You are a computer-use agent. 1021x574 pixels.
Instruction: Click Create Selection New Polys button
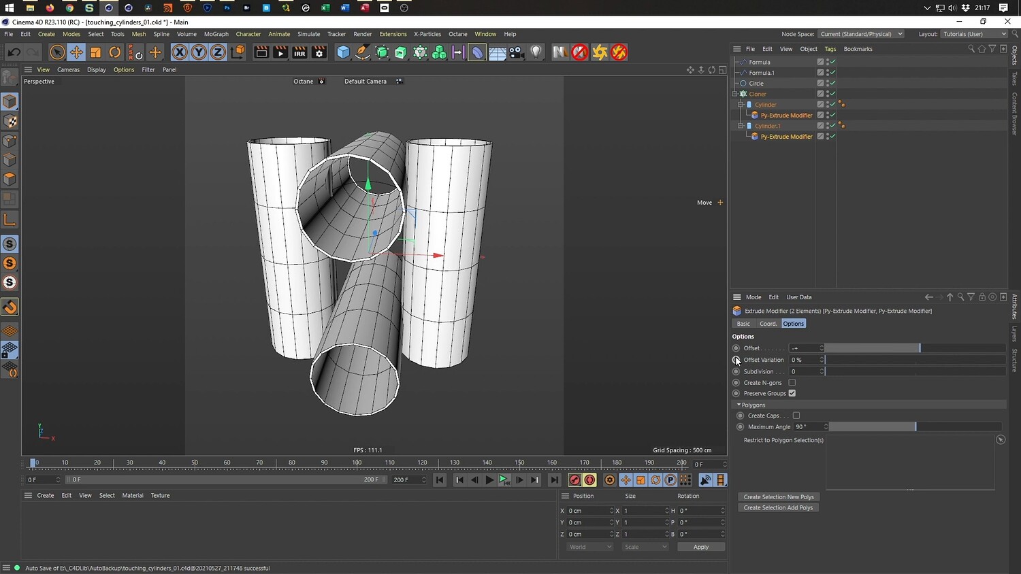coord(779,497)
